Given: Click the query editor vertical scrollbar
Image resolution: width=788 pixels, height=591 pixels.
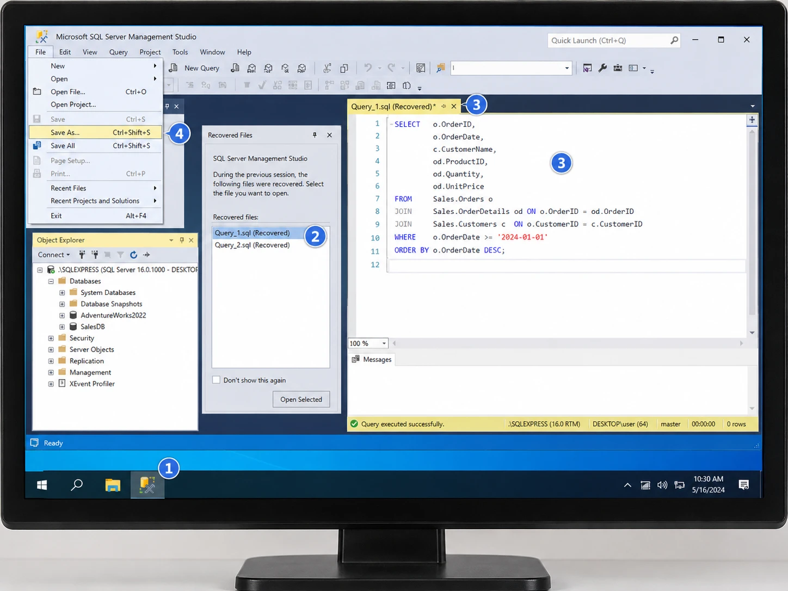Looking at the screenshot, I should (752, 223).
